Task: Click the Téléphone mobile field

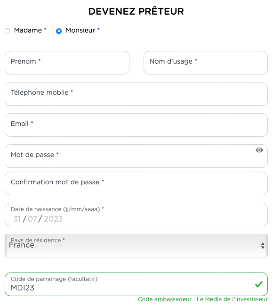Action: [136, 94]
